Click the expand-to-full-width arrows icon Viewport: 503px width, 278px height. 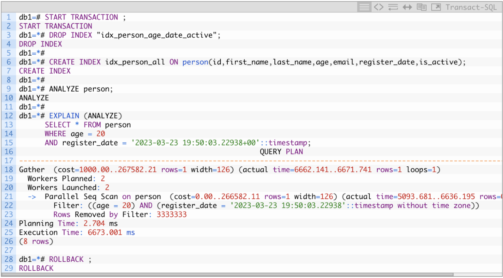coord(407,7)
